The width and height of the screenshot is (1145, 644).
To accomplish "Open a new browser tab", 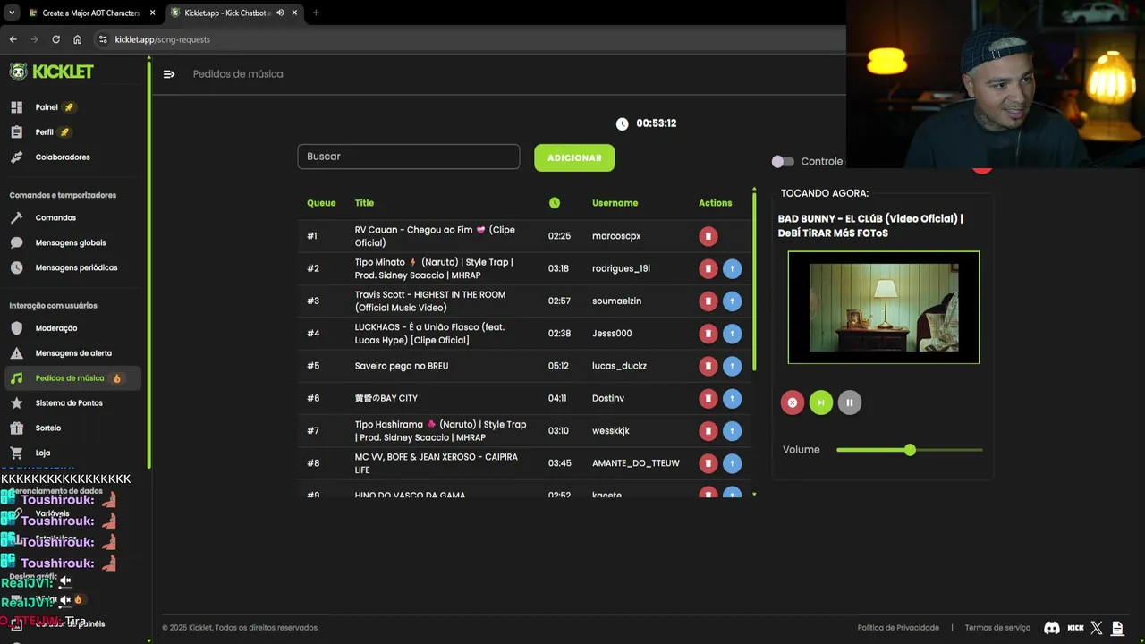I will [x=316, y=13].
